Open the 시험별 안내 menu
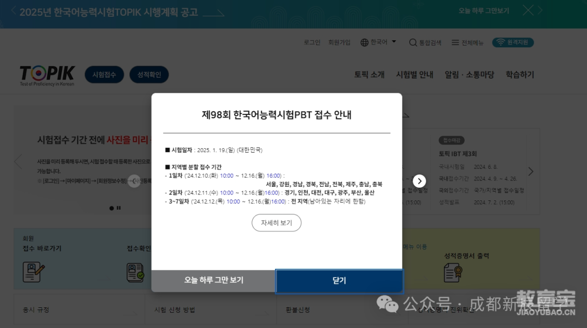The width and height of the screenshot is (587, 328). coord(415,74)
